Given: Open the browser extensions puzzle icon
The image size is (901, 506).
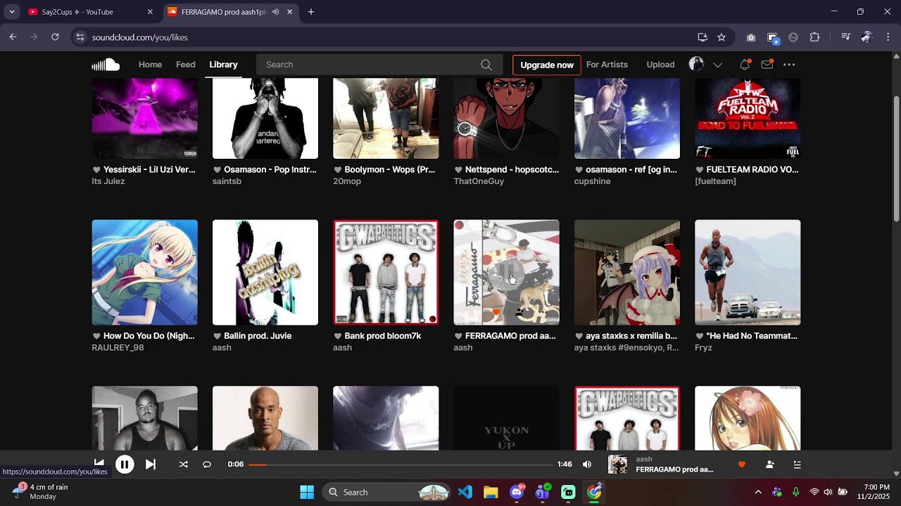Looking at the screenshot, I should (814, 37).
